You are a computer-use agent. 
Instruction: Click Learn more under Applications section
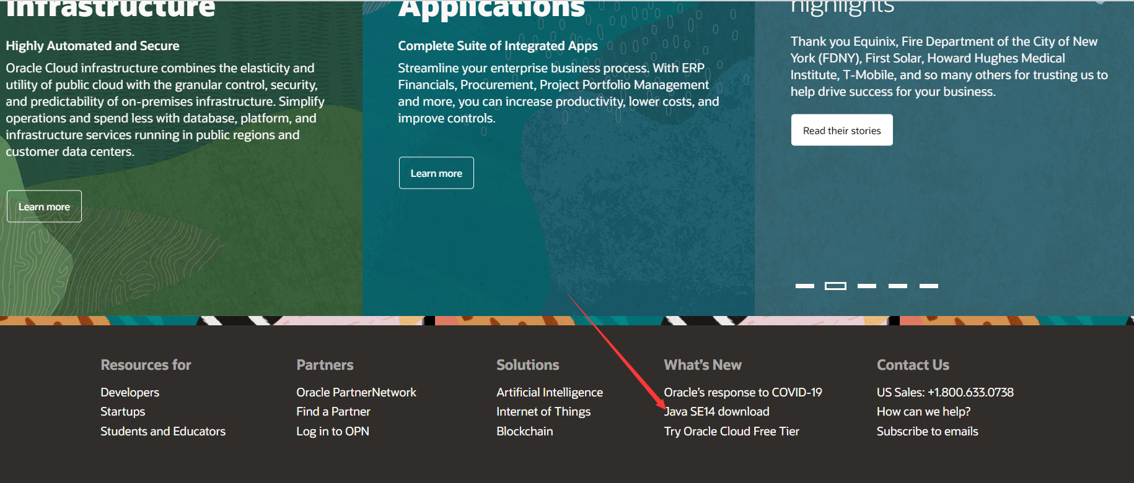[x=436, y=173]
